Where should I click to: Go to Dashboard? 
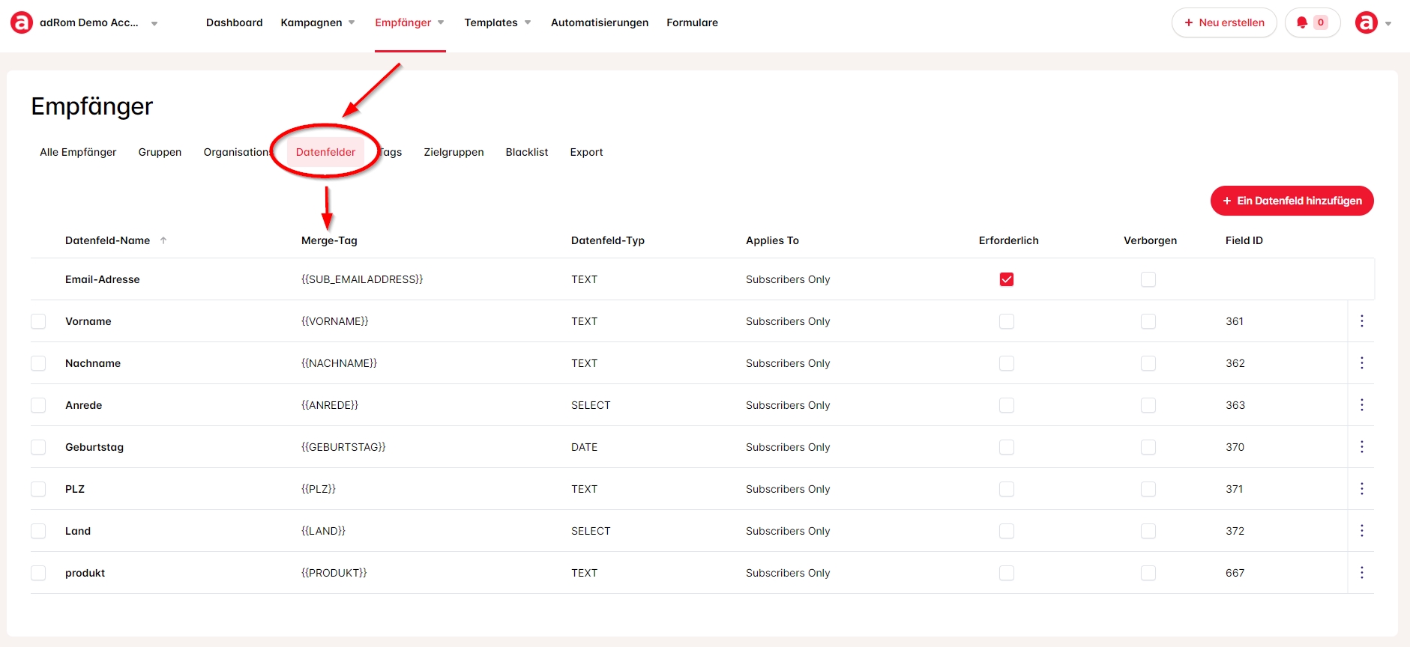235,22
